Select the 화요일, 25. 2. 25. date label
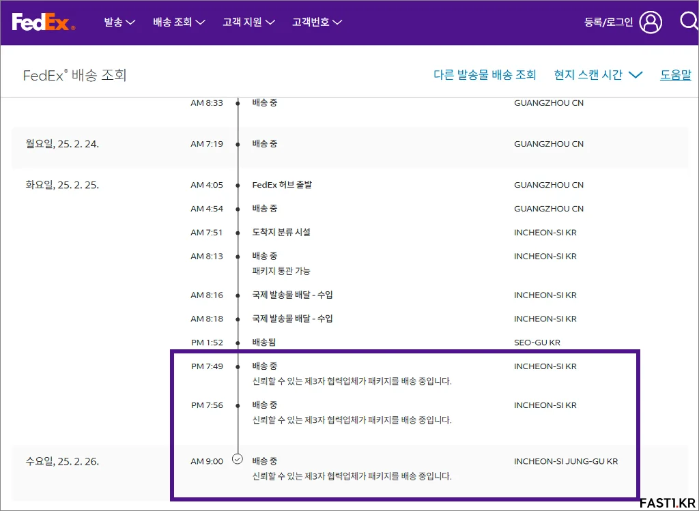 tap(62, 185)
